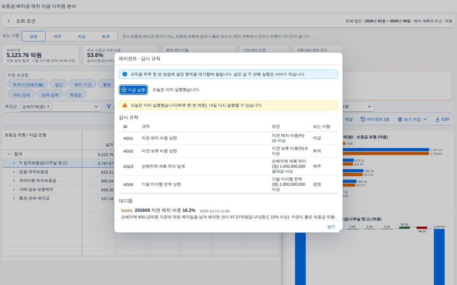Screen dimensions: 457x285
Task: Click rule row AG03 순예치액 계획 차이 임계
Action: (228, 166)
